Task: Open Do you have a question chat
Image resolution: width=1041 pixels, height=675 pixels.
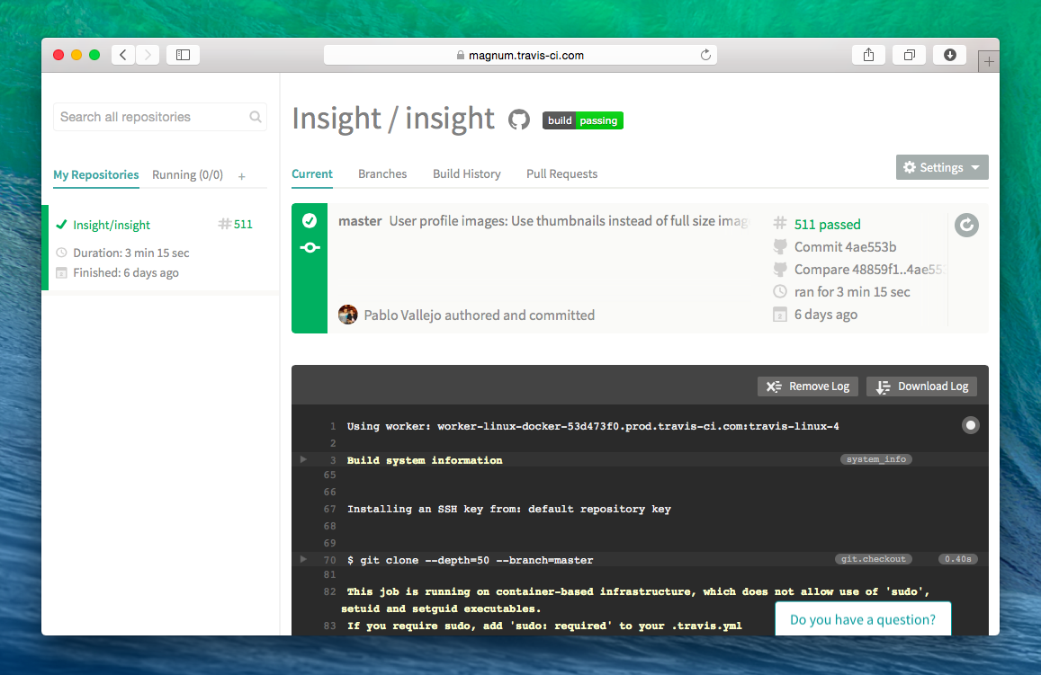Action: click(863, 619)
